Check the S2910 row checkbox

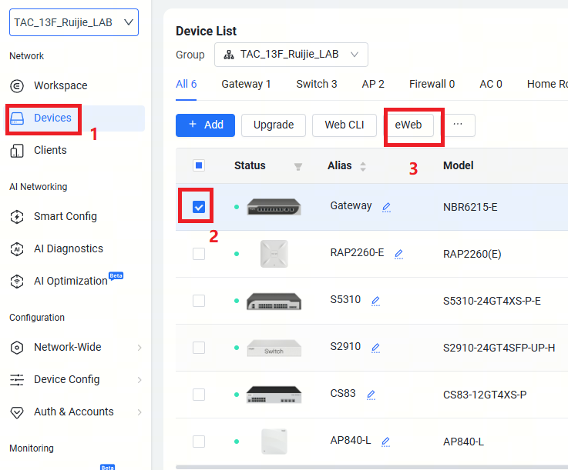pyautogui.click(x=199, y=348)
